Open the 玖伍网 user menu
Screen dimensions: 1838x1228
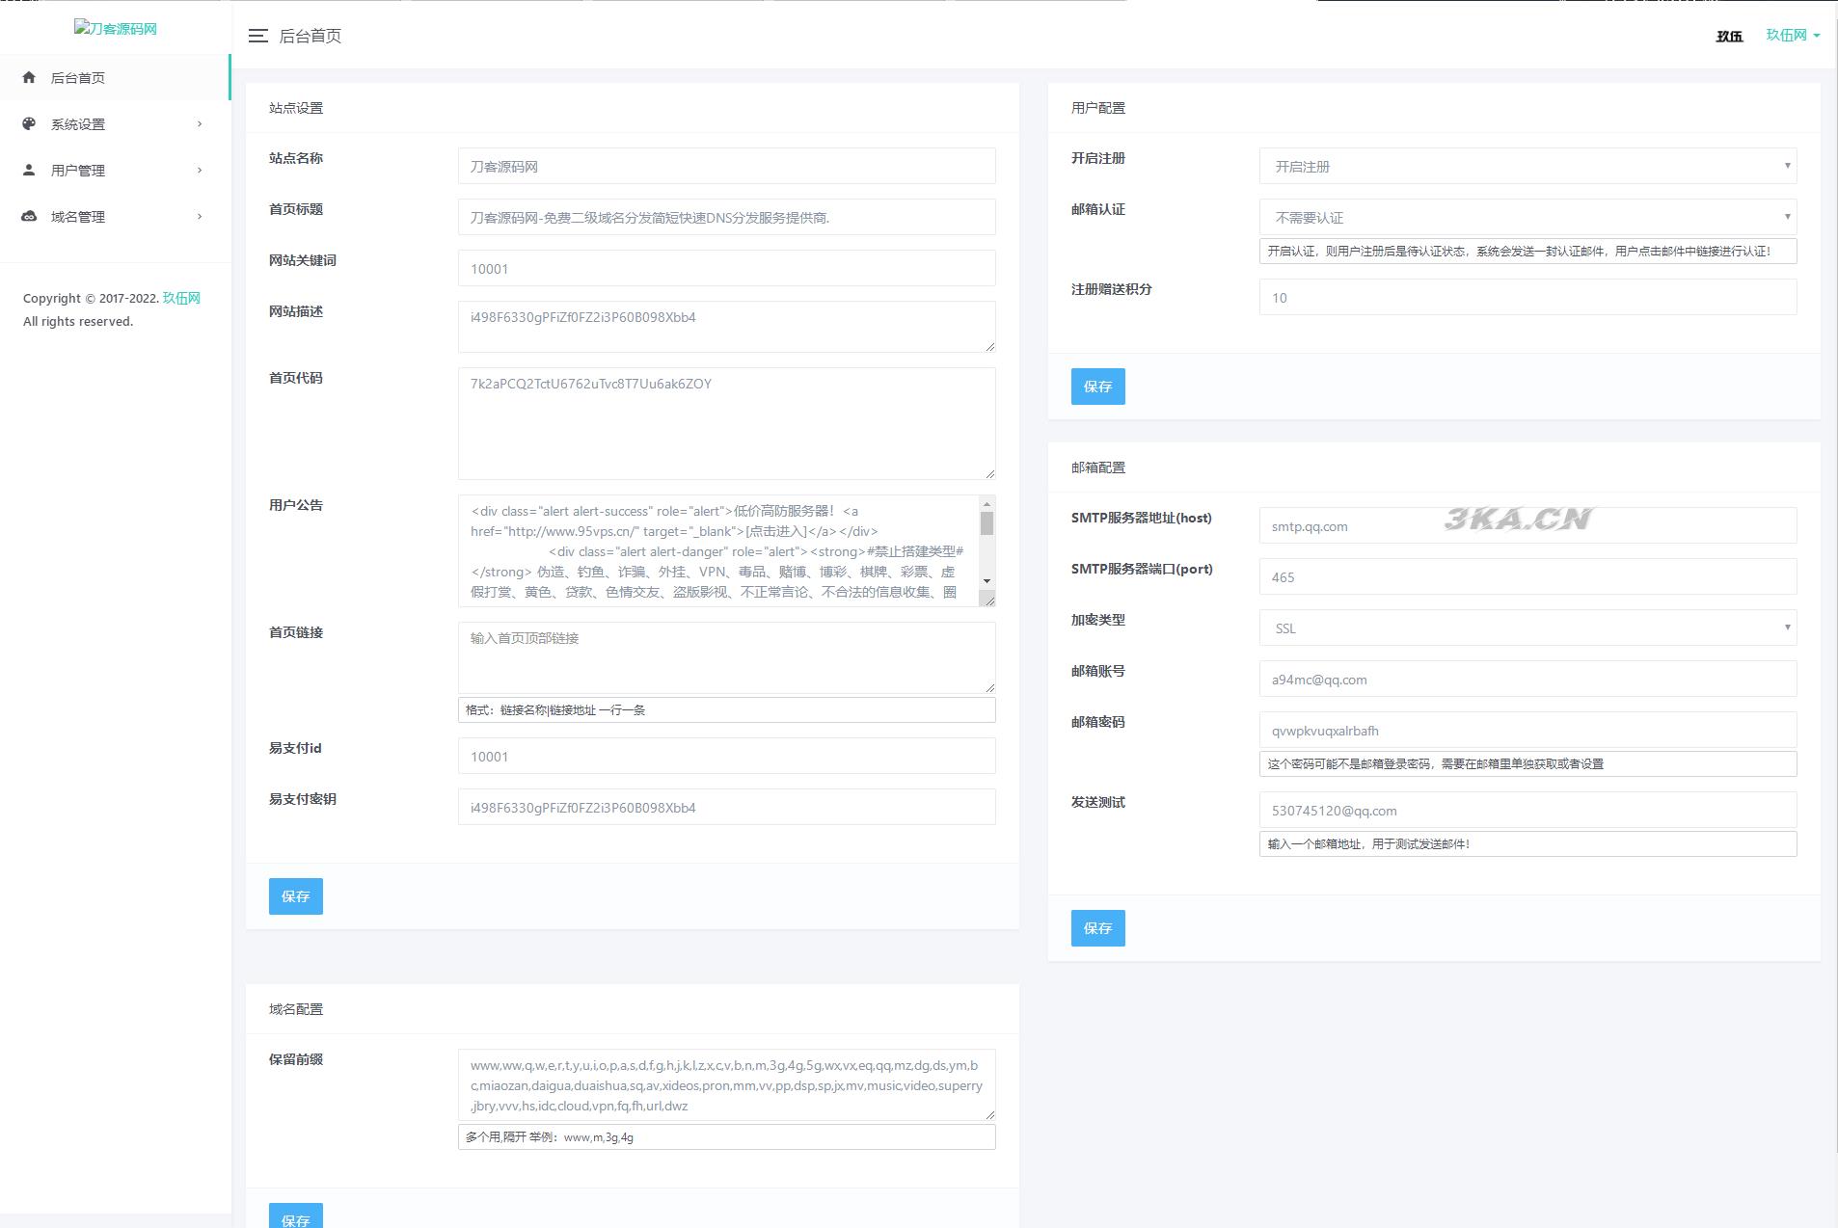coord(1792,35)
